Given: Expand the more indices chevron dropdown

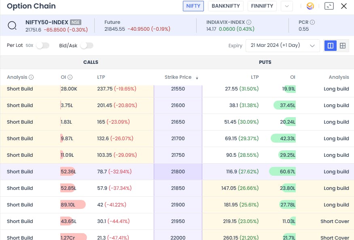Looking at the screenshot, I should (287, 6).
